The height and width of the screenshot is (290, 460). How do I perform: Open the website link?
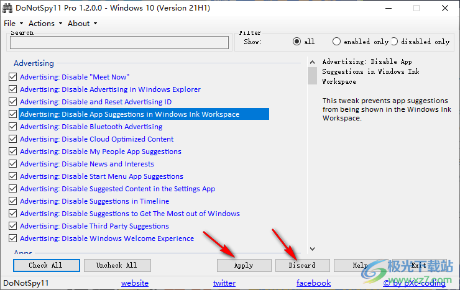135,283
